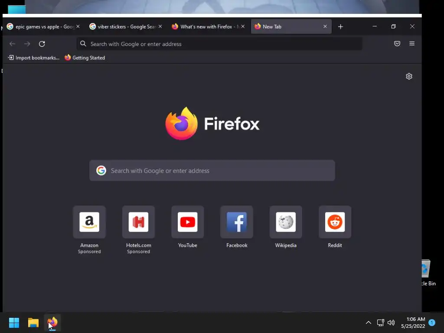Restore down the Firefox window
The width and height of the screenshot is (444, 333).
(393, 26)
